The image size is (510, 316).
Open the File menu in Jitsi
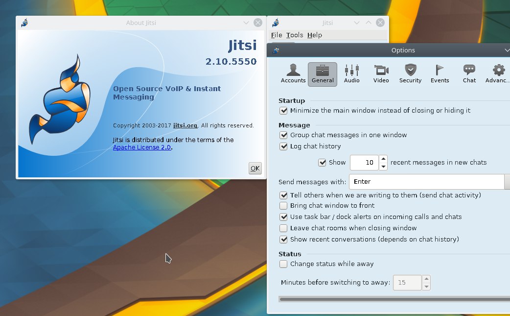(x=277, y=35)
